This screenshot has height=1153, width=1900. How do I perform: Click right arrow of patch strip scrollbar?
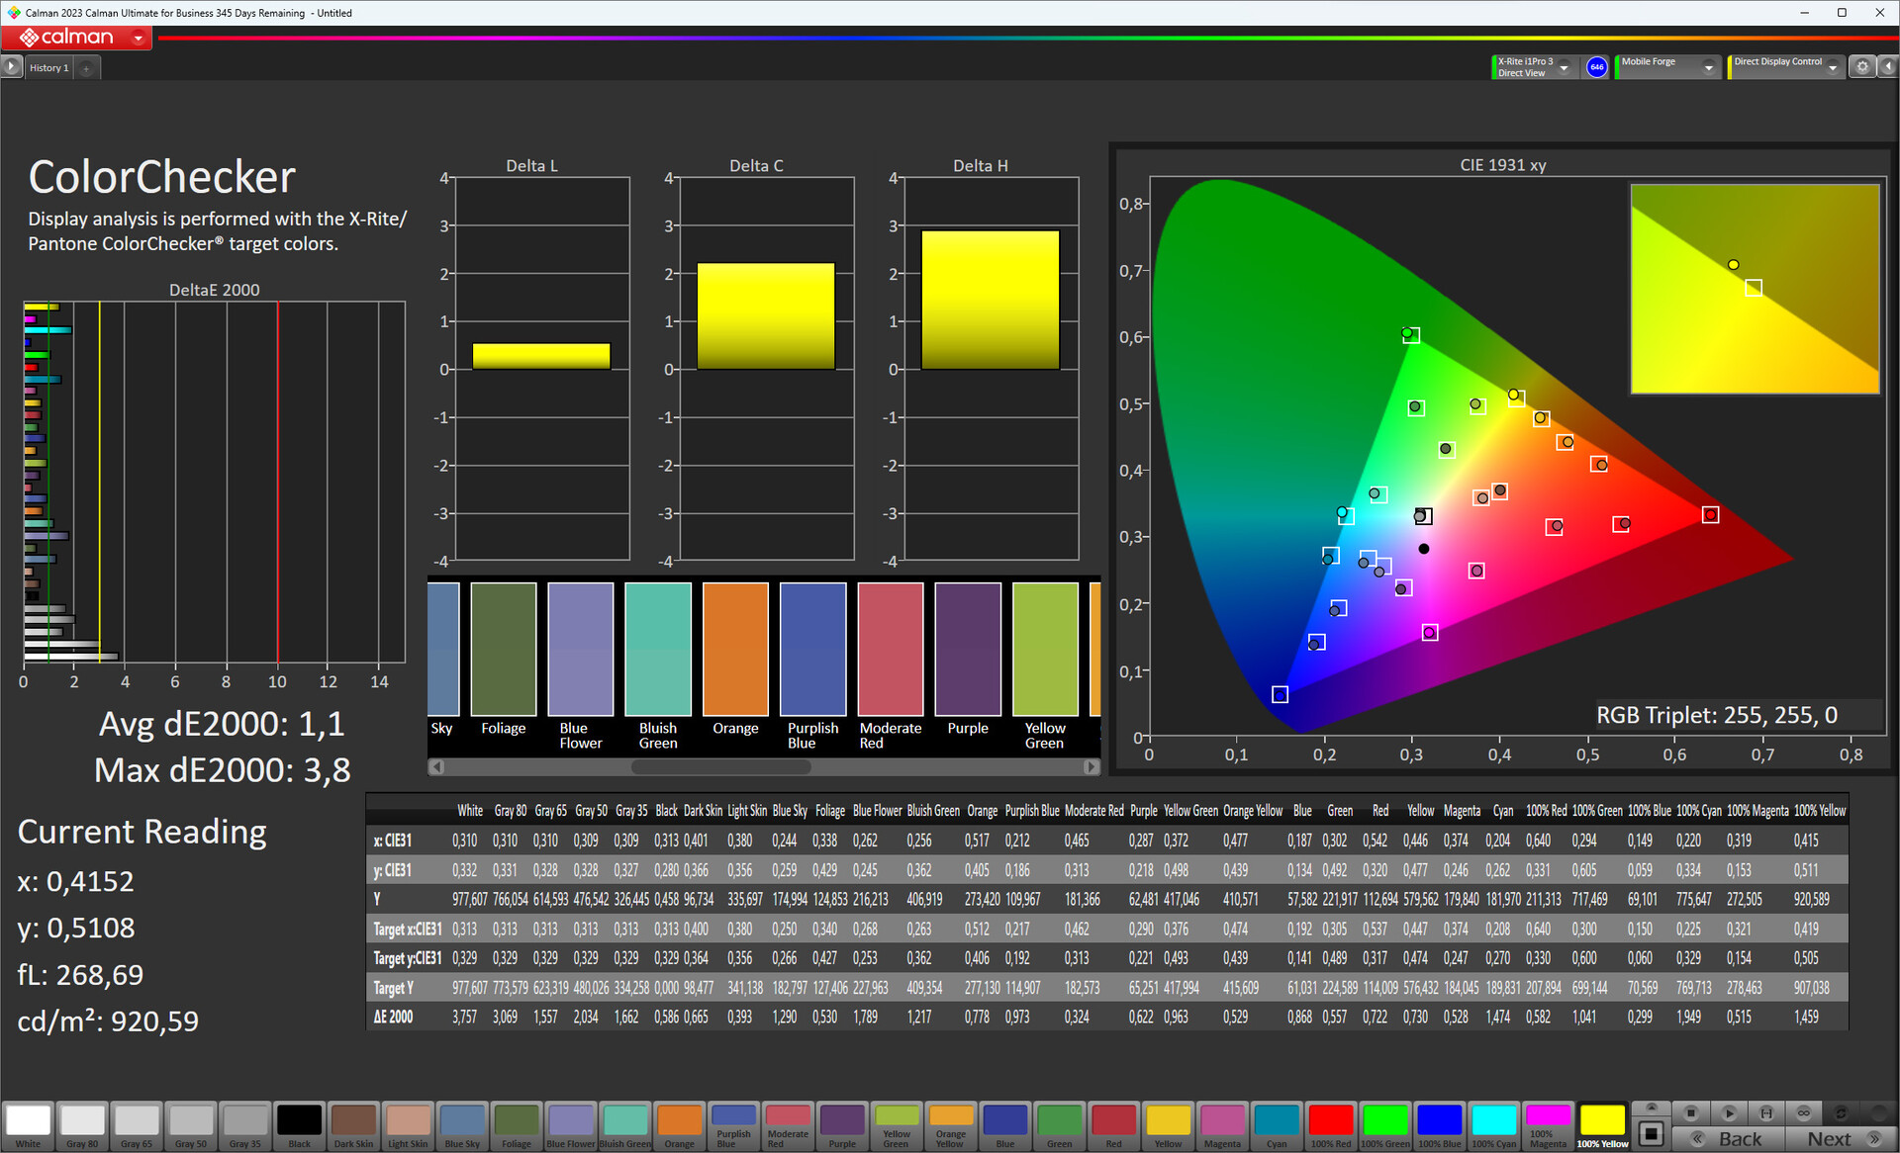point(1091,766)
